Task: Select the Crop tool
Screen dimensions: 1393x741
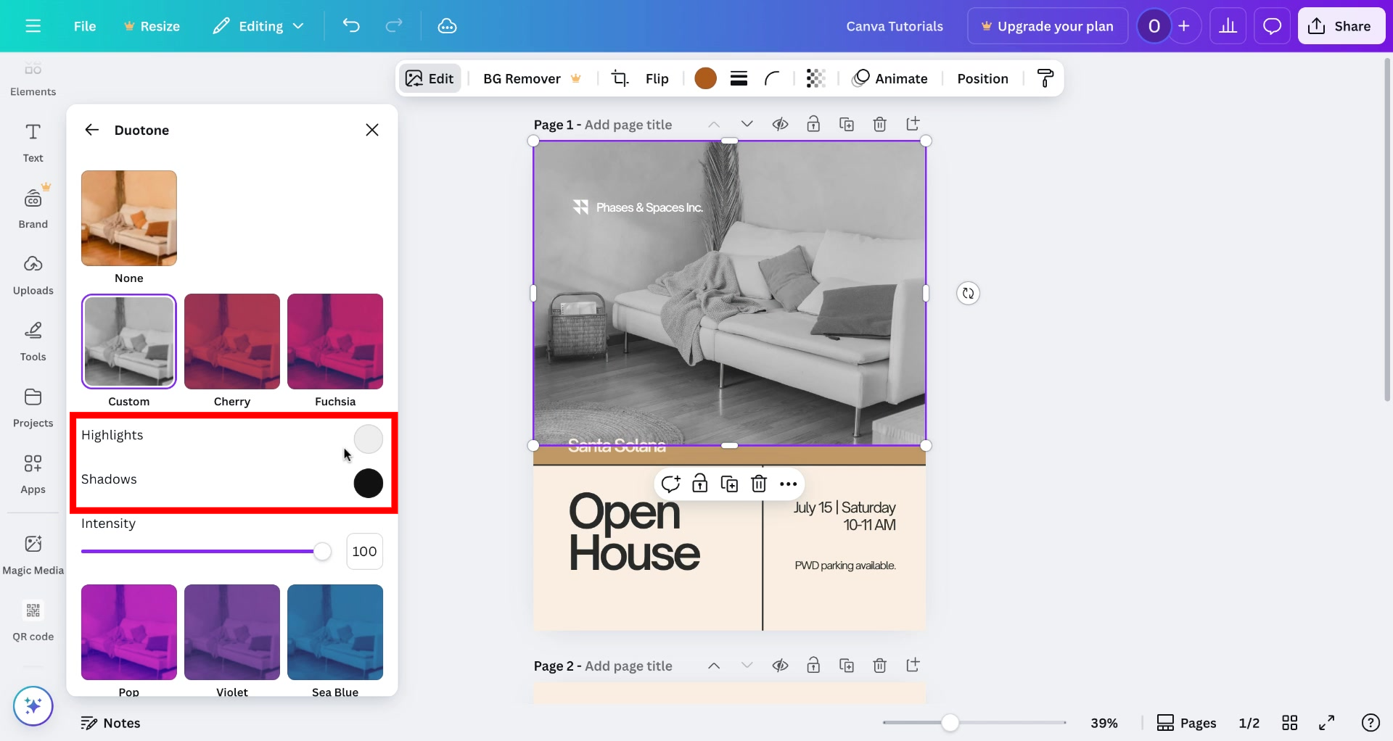Action: click(x=620, y=78)
